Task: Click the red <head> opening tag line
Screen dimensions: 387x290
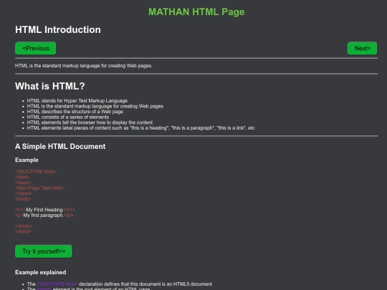Action: [23, 183]
